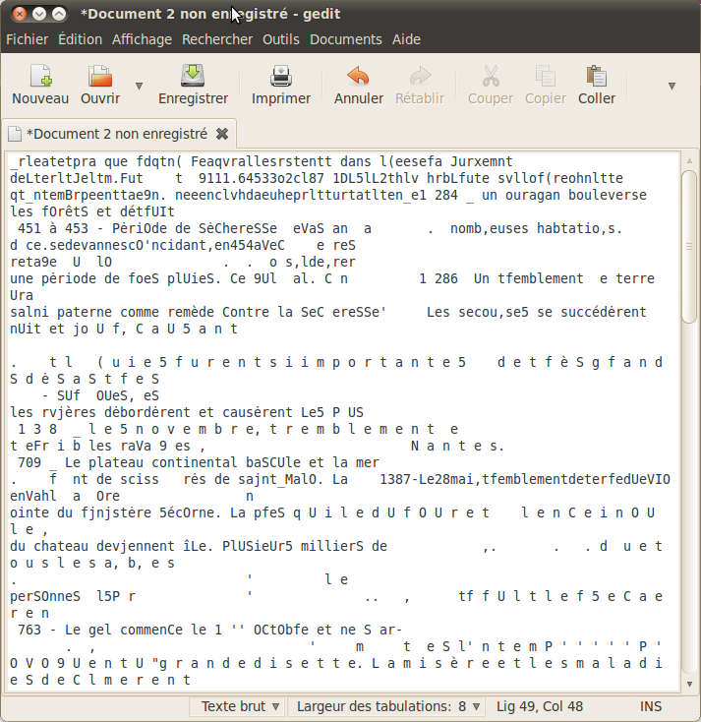Click the scrollbar up arrow

(x=689, y=160)
